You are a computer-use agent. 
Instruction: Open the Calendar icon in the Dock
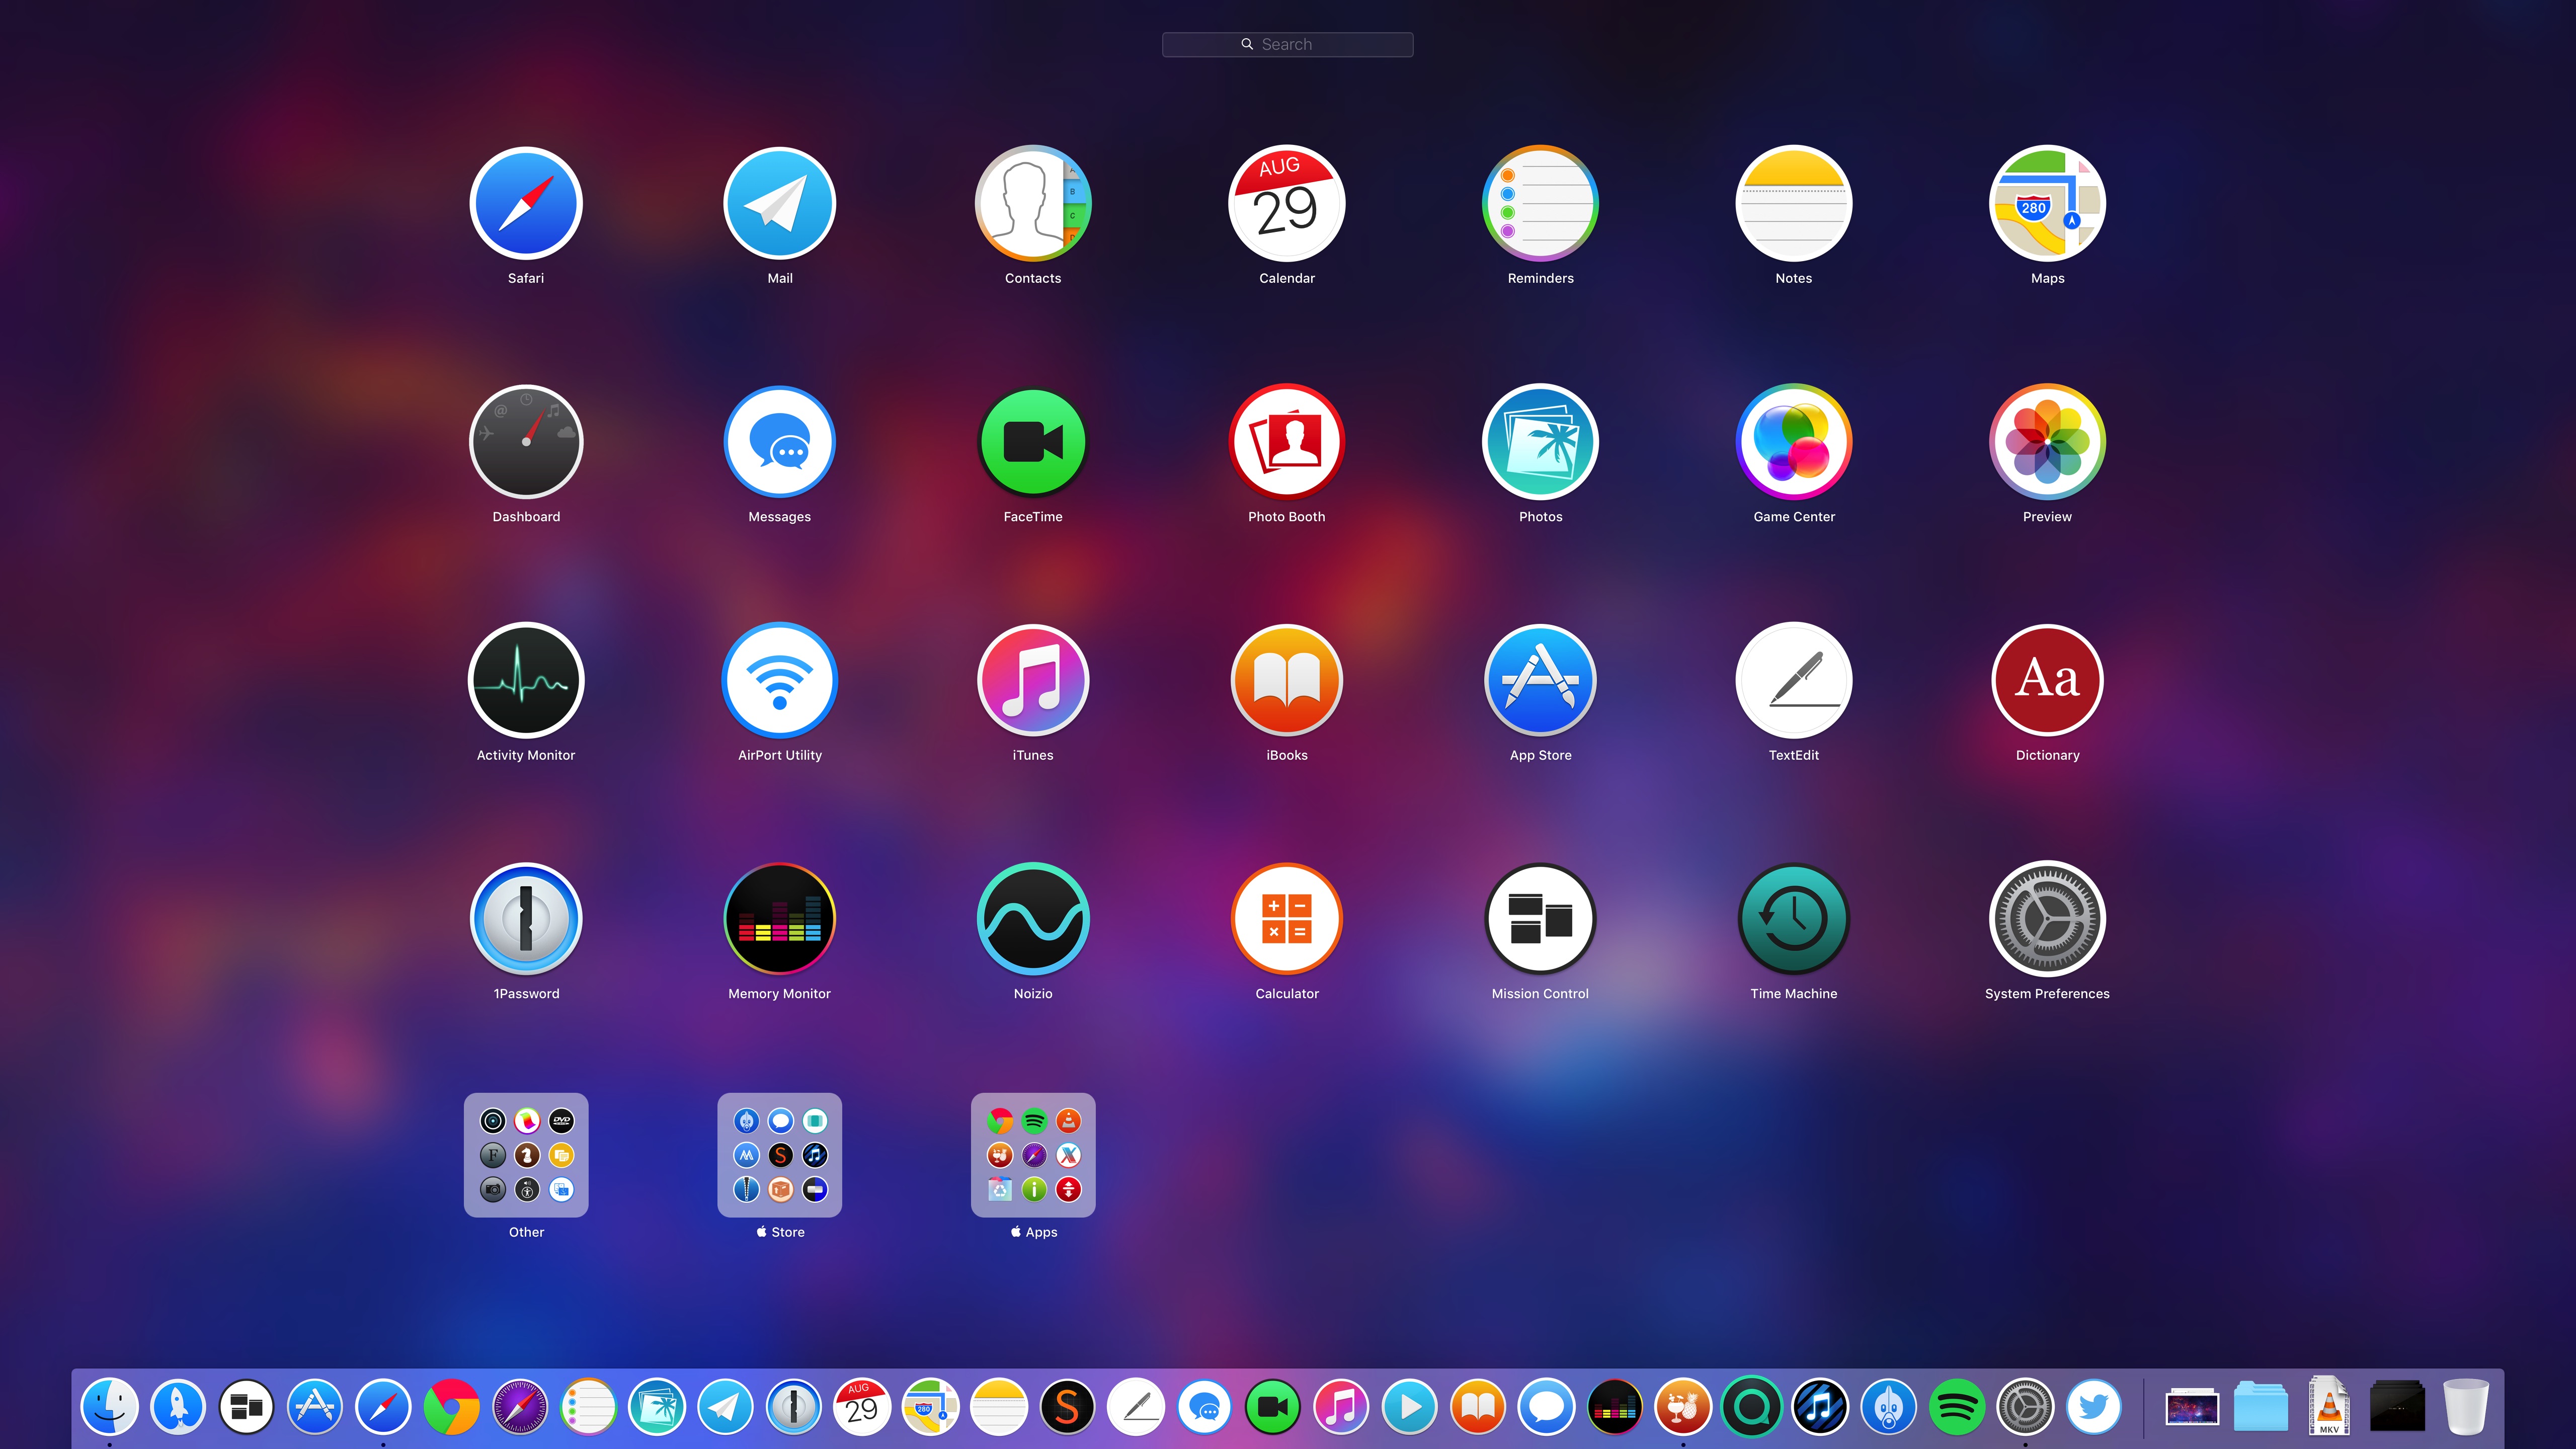pos(862,1406)
